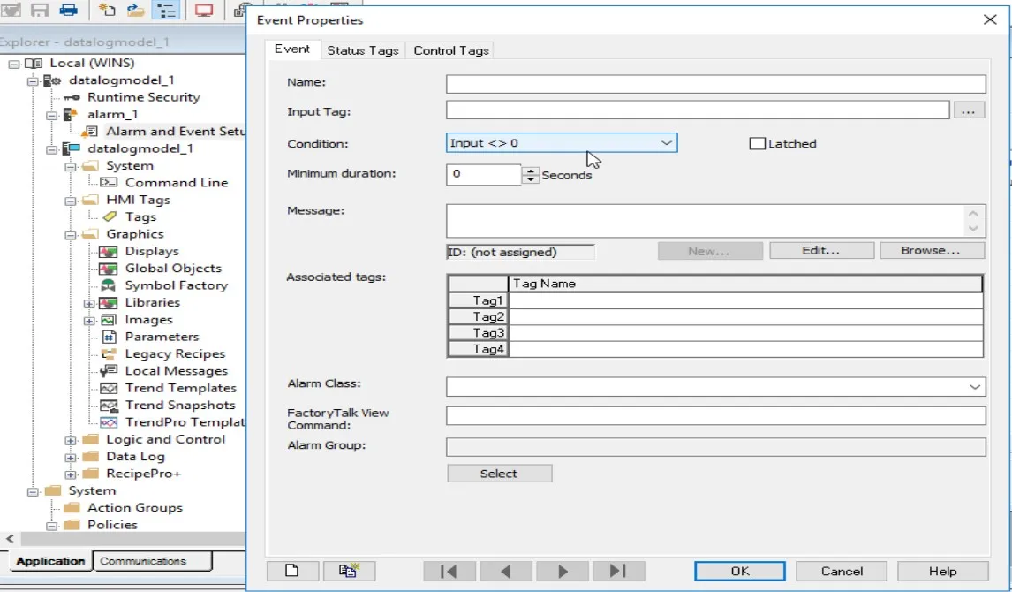Click the Edit... message button
Viewport: 1012px width, 592px height.
pos(821,250)
